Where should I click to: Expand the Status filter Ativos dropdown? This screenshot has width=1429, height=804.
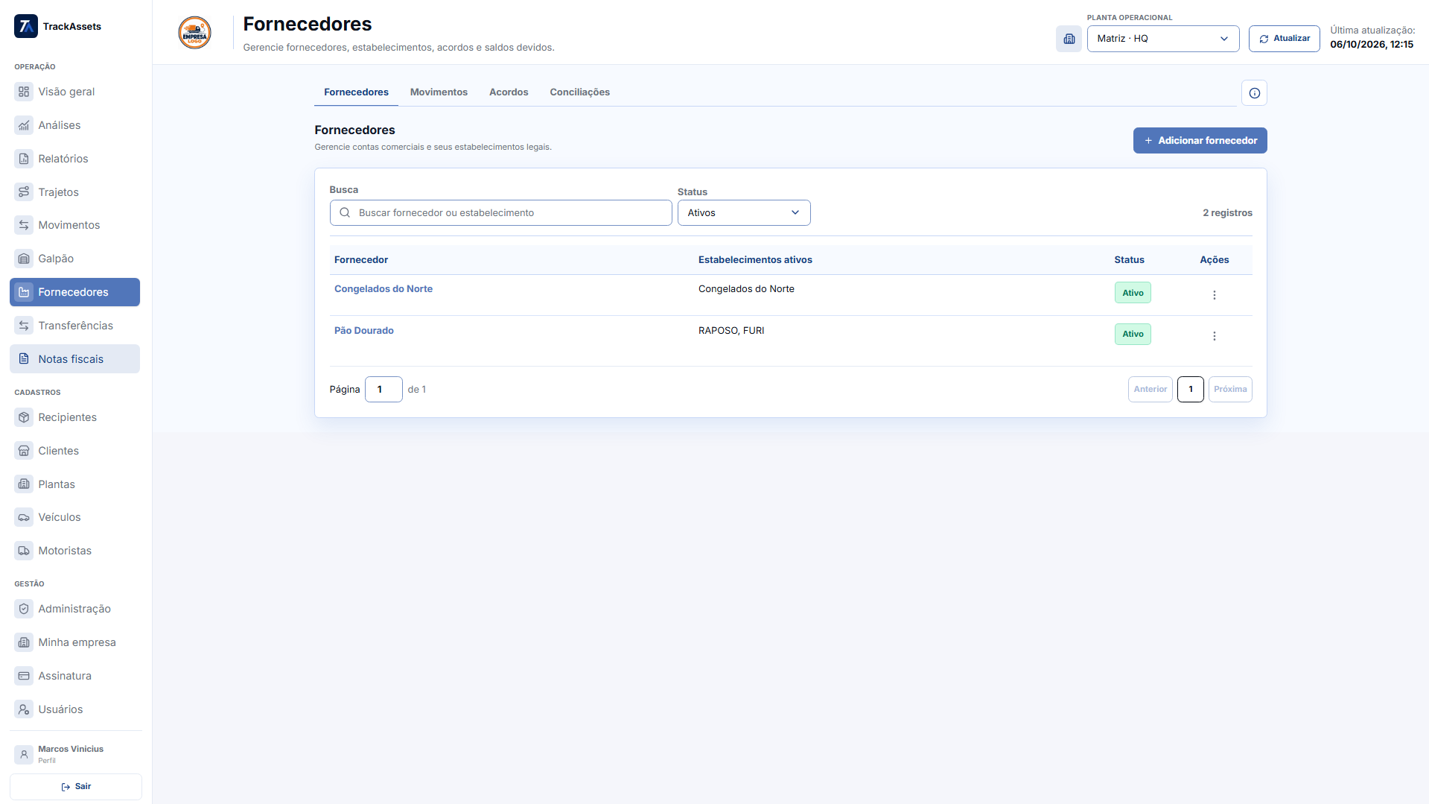[743, 213]
